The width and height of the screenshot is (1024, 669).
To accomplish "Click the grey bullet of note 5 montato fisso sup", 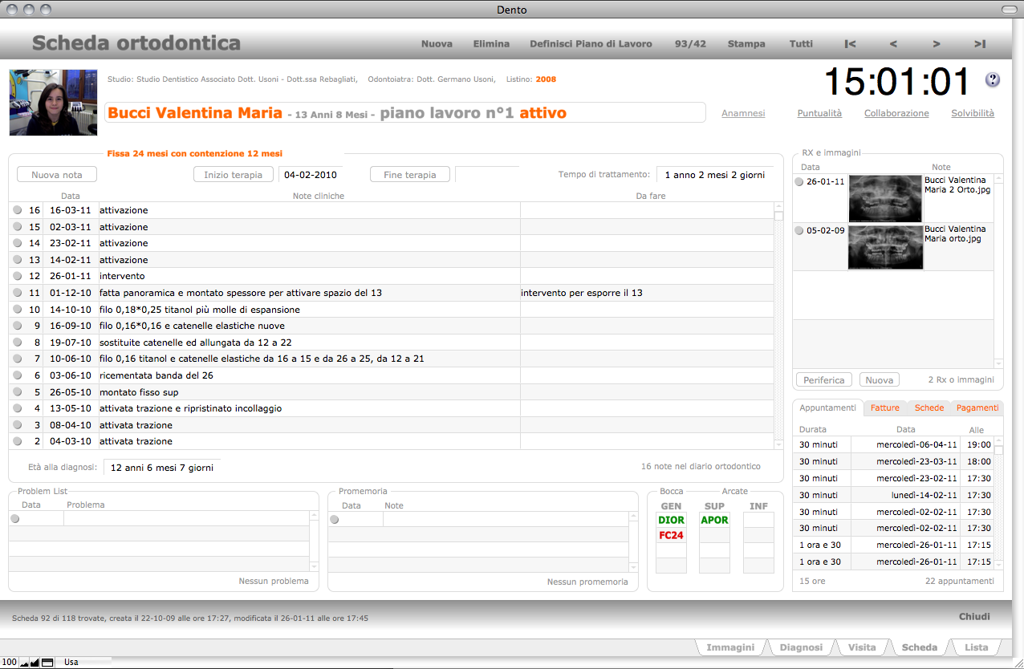I will tap(18, 392).
